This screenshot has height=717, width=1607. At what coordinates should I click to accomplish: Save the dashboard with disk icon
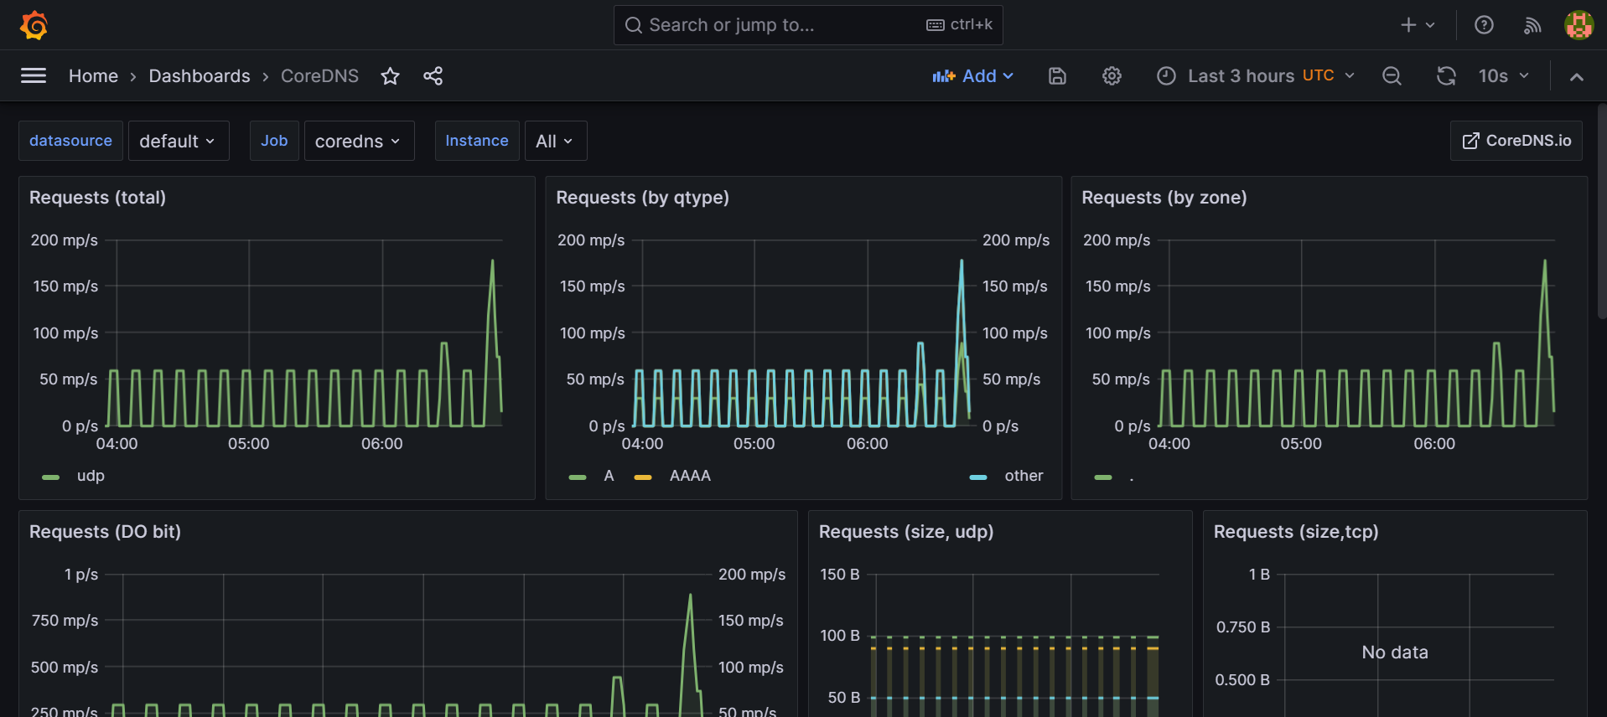(1057, 76)
